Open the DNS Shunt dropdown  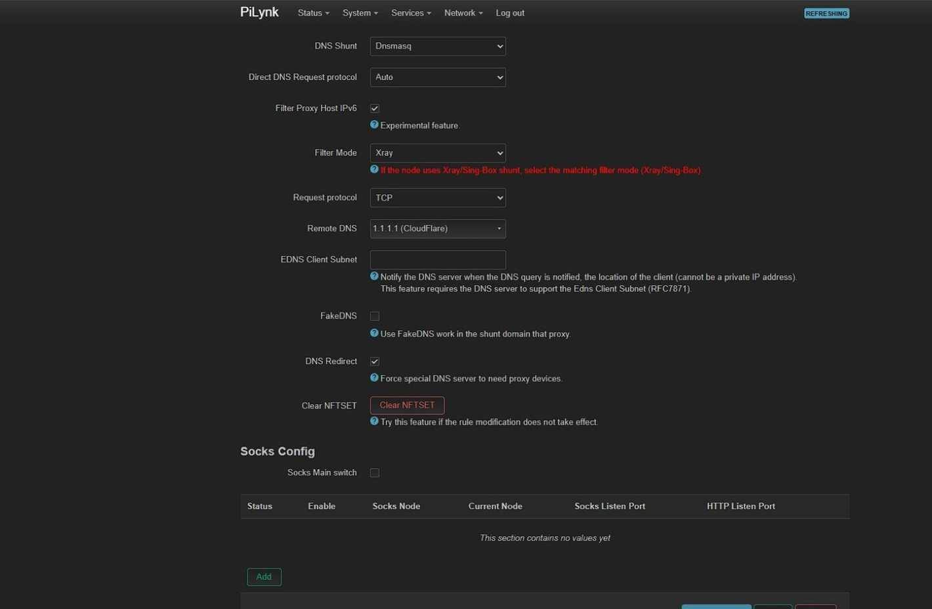438,46
